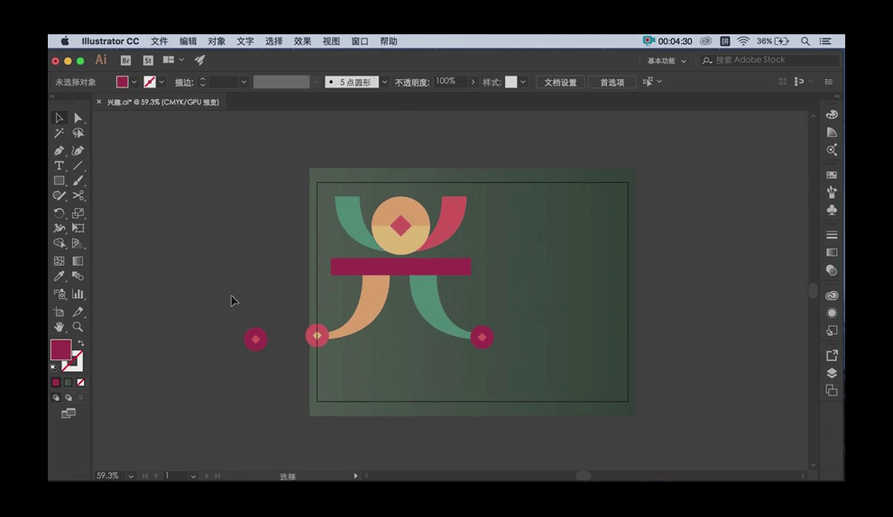
Task: Activate the Eyedropper tool
Action: tap(59, 277)
